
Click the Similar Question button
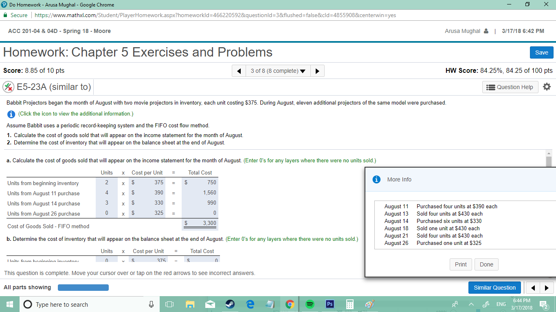(494, 288)
